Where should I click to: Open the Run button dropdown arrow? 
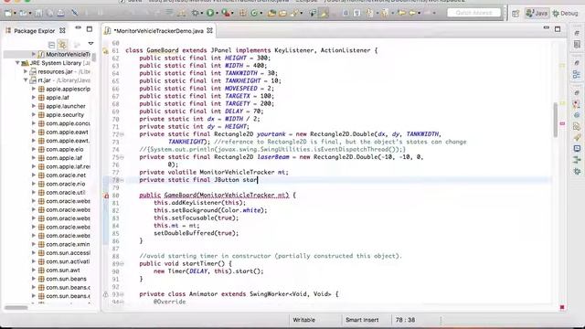point(217,14)
